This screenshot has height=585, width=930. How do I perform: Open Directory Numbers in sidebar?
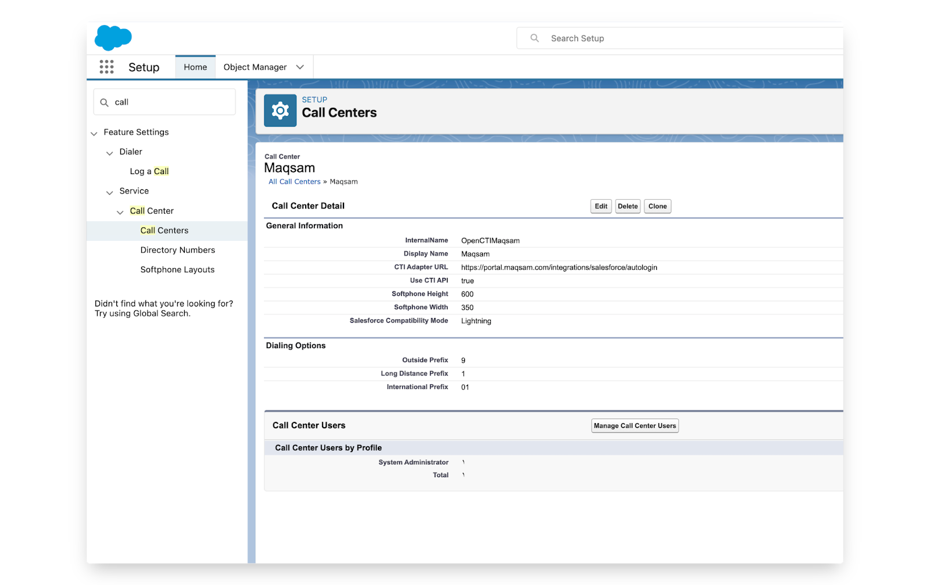pos(177,250)
